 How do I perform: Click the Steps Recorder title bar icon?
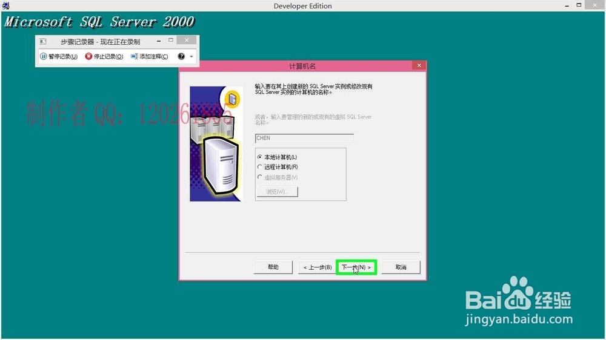(x=43, y=41)
